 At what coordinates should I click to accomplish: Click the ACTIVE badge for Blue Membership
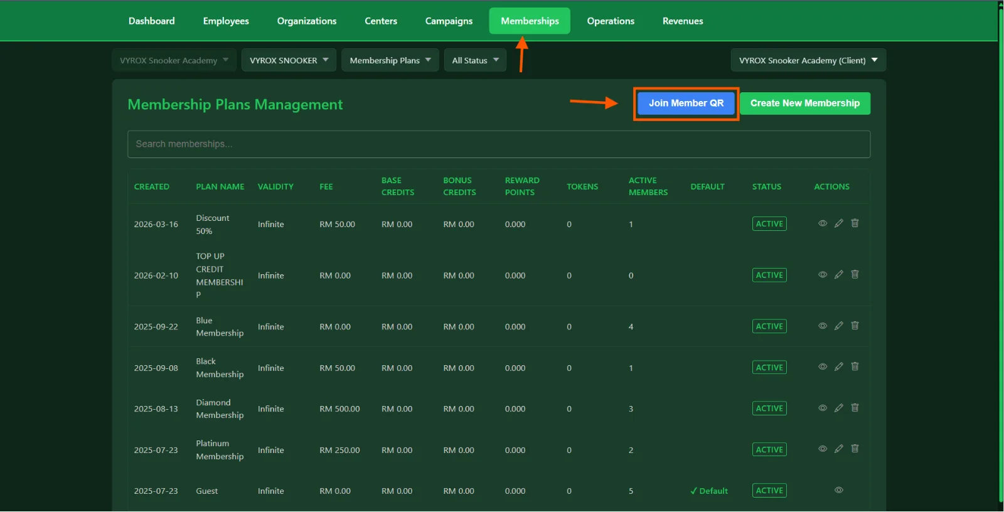click(x=769, y=326)
